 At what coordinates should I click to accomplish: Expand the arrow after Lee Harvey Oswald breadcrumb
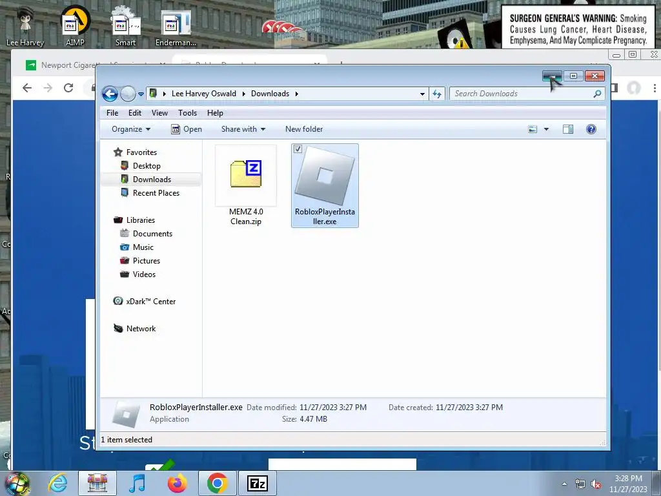pyautogui.click(x=243, y=94)
